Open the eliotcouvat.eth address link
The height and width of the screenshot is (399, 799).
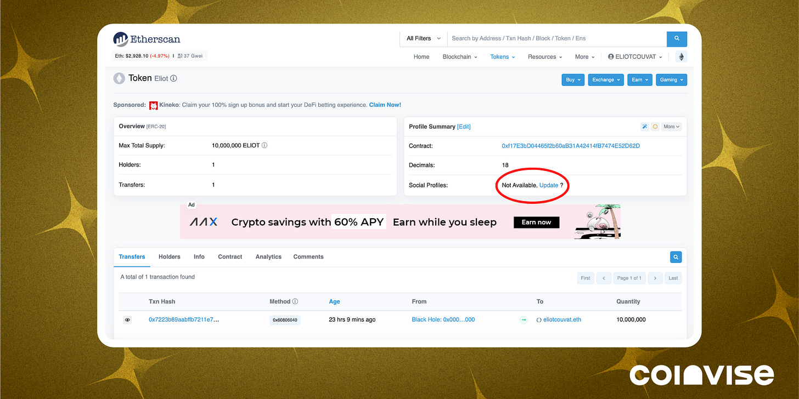click(562, 320)
